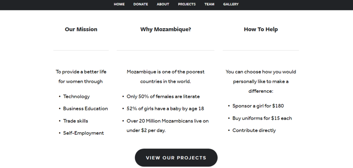The height and width of the screenshot is (168, 353).
Task: Select the Self-Employment list entry
Action: pos(83,133)
